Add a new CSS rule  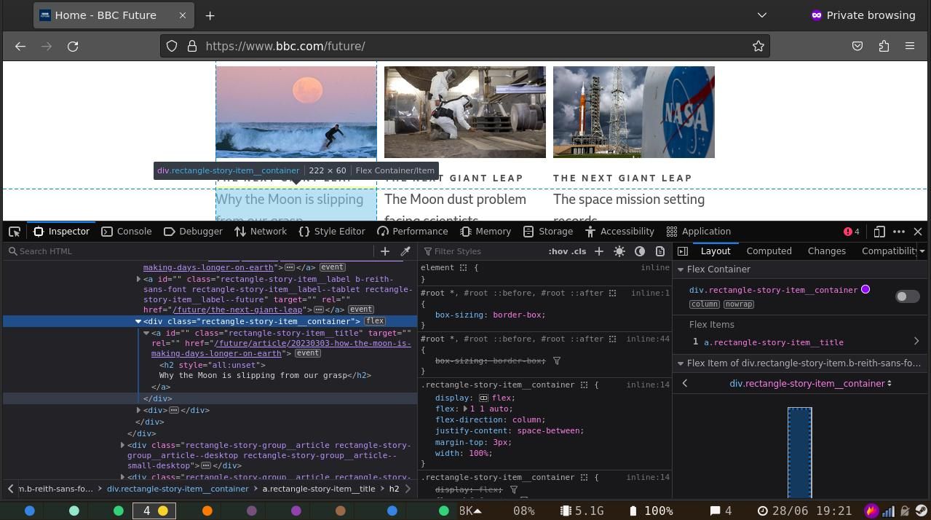[599, 251]
